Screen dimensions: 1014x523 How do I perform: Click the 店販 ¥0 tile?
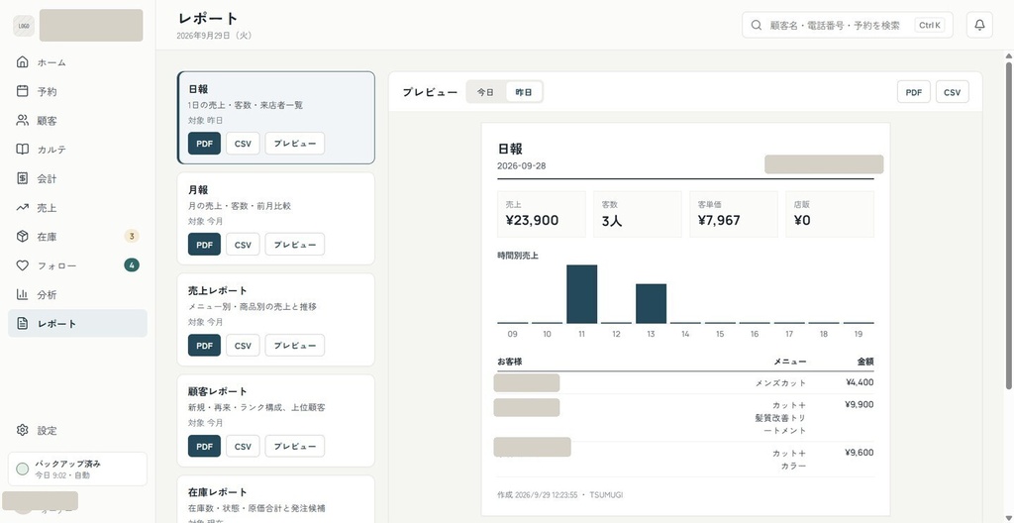pyautogui.click(x=830, y=214)
